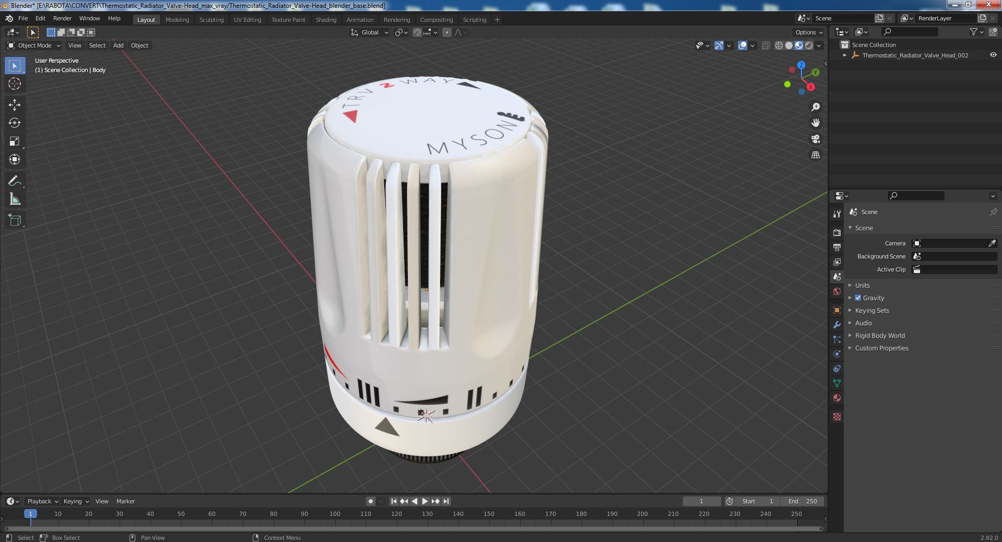Toggle auto keying record button

pyautogui.click(x=370, y=501)
